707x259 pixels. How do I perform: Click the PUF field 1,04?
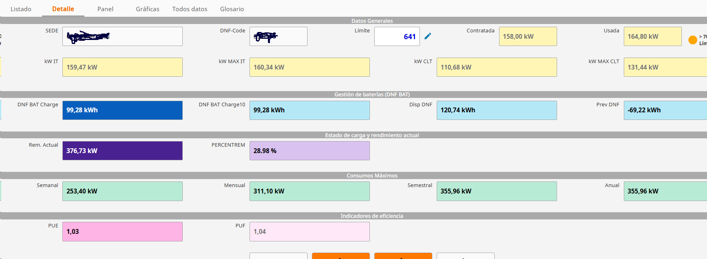(x=310, y=232)
